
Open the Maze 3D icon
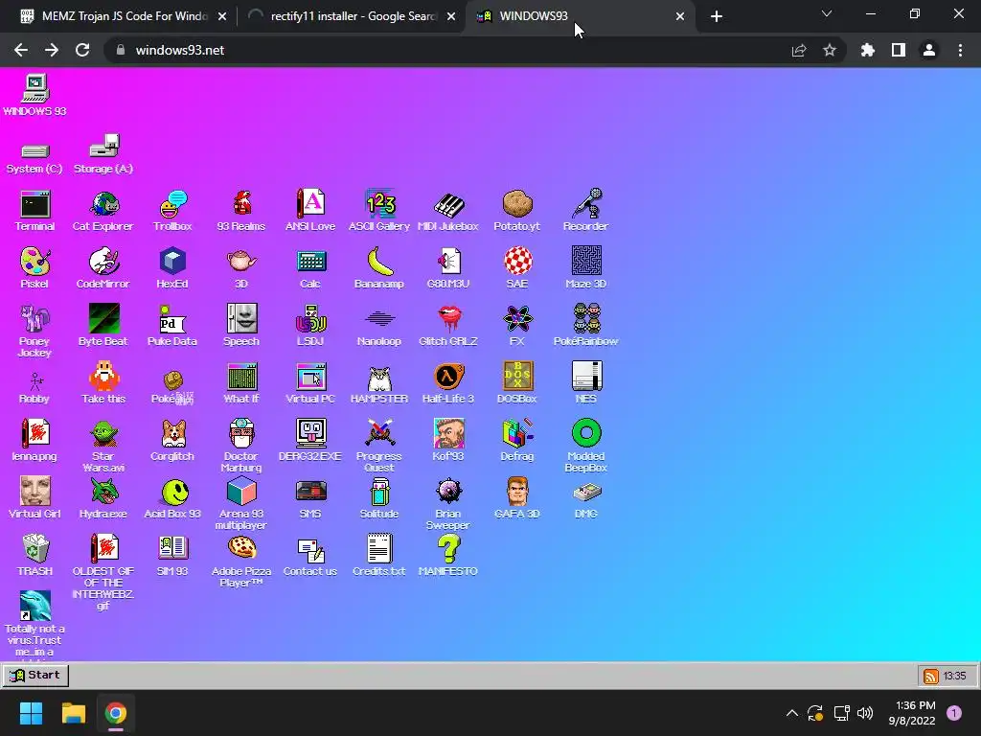(x=585, y=268)
